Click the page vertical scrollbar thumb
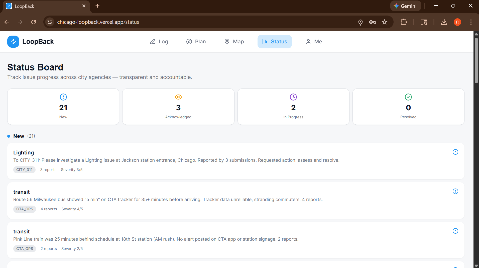This screenshot has width=479, height=268. tap(476, 60)
